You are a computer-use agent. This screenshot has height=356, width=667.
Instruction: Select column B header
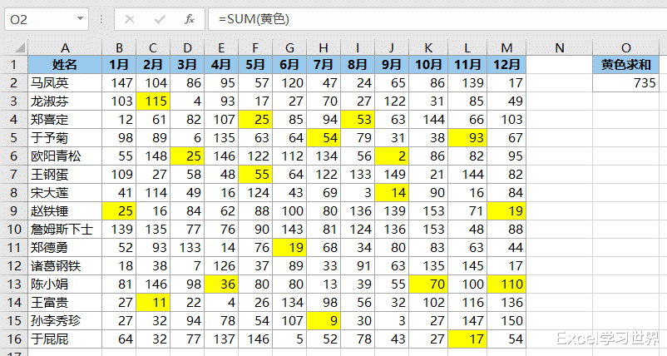(119, 47)
